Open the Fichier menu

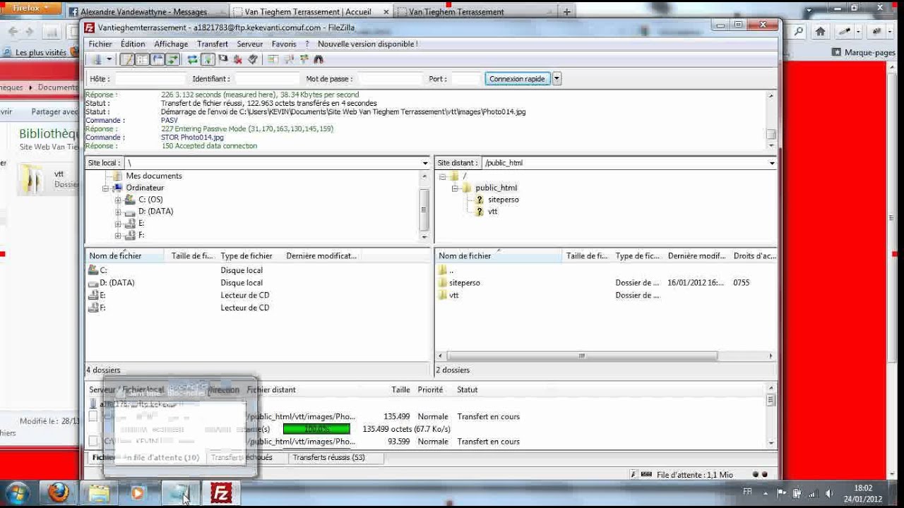point(100,44)
